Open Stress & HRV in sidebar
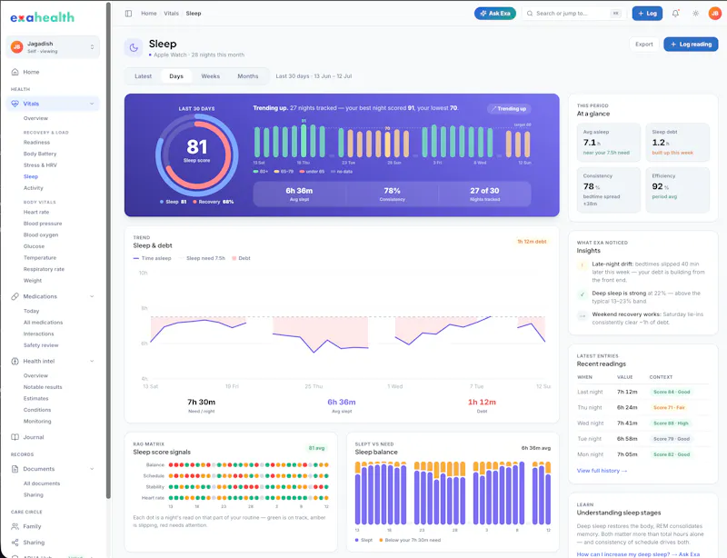This screenshot has height=558, width=727. [40, 165]
